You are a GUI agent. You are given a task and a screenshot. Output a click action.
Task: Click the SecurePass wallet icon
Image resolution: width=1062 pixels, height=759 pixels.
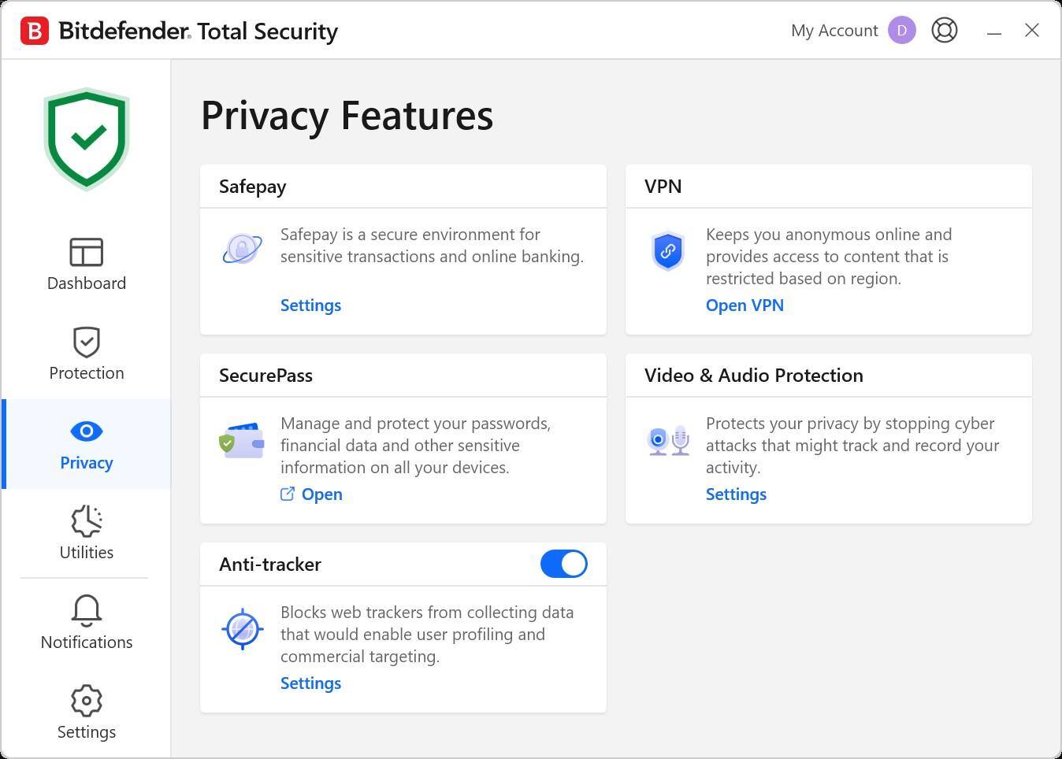242,440
